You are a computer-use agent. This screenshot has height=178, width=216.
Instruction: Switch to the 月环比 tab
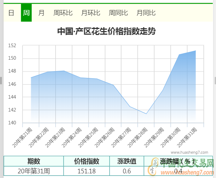(91, 13)
